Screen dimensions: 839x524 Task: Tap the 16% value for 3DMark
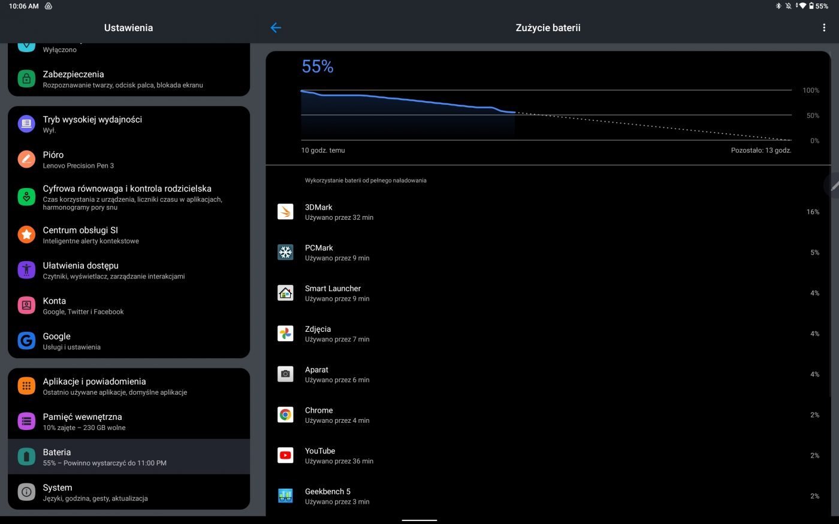click(813, 211)
